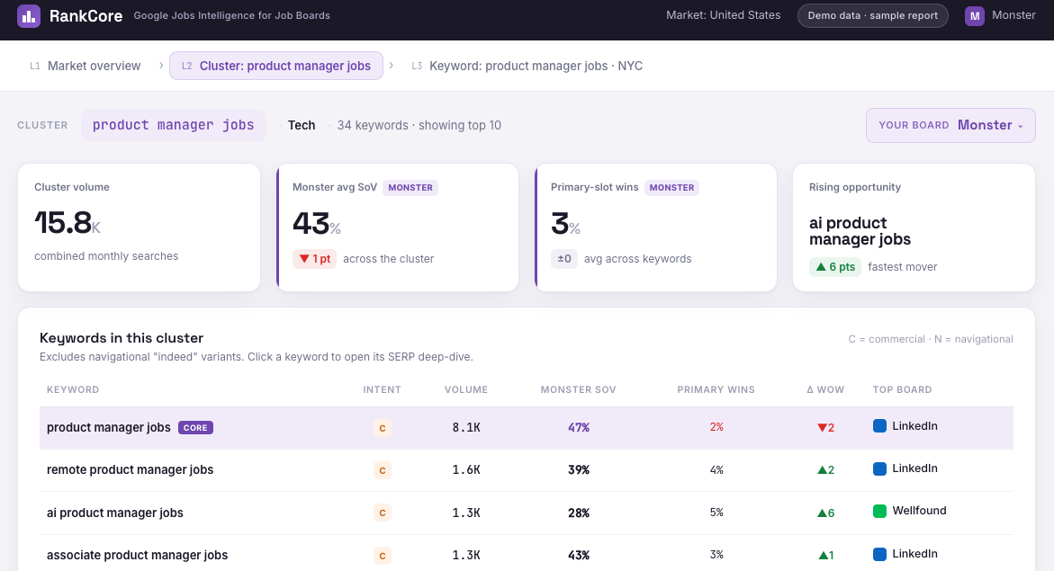Click the Tech category label

click(x=302, y=125)
